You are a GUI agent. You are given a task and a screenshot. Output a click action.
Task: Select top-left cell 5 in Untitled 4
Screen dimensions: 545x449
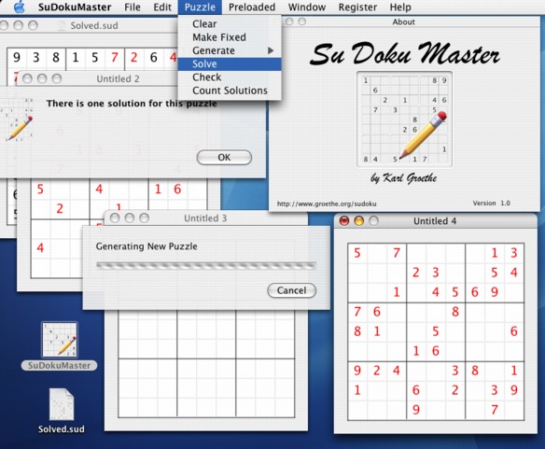pos(357,253)
